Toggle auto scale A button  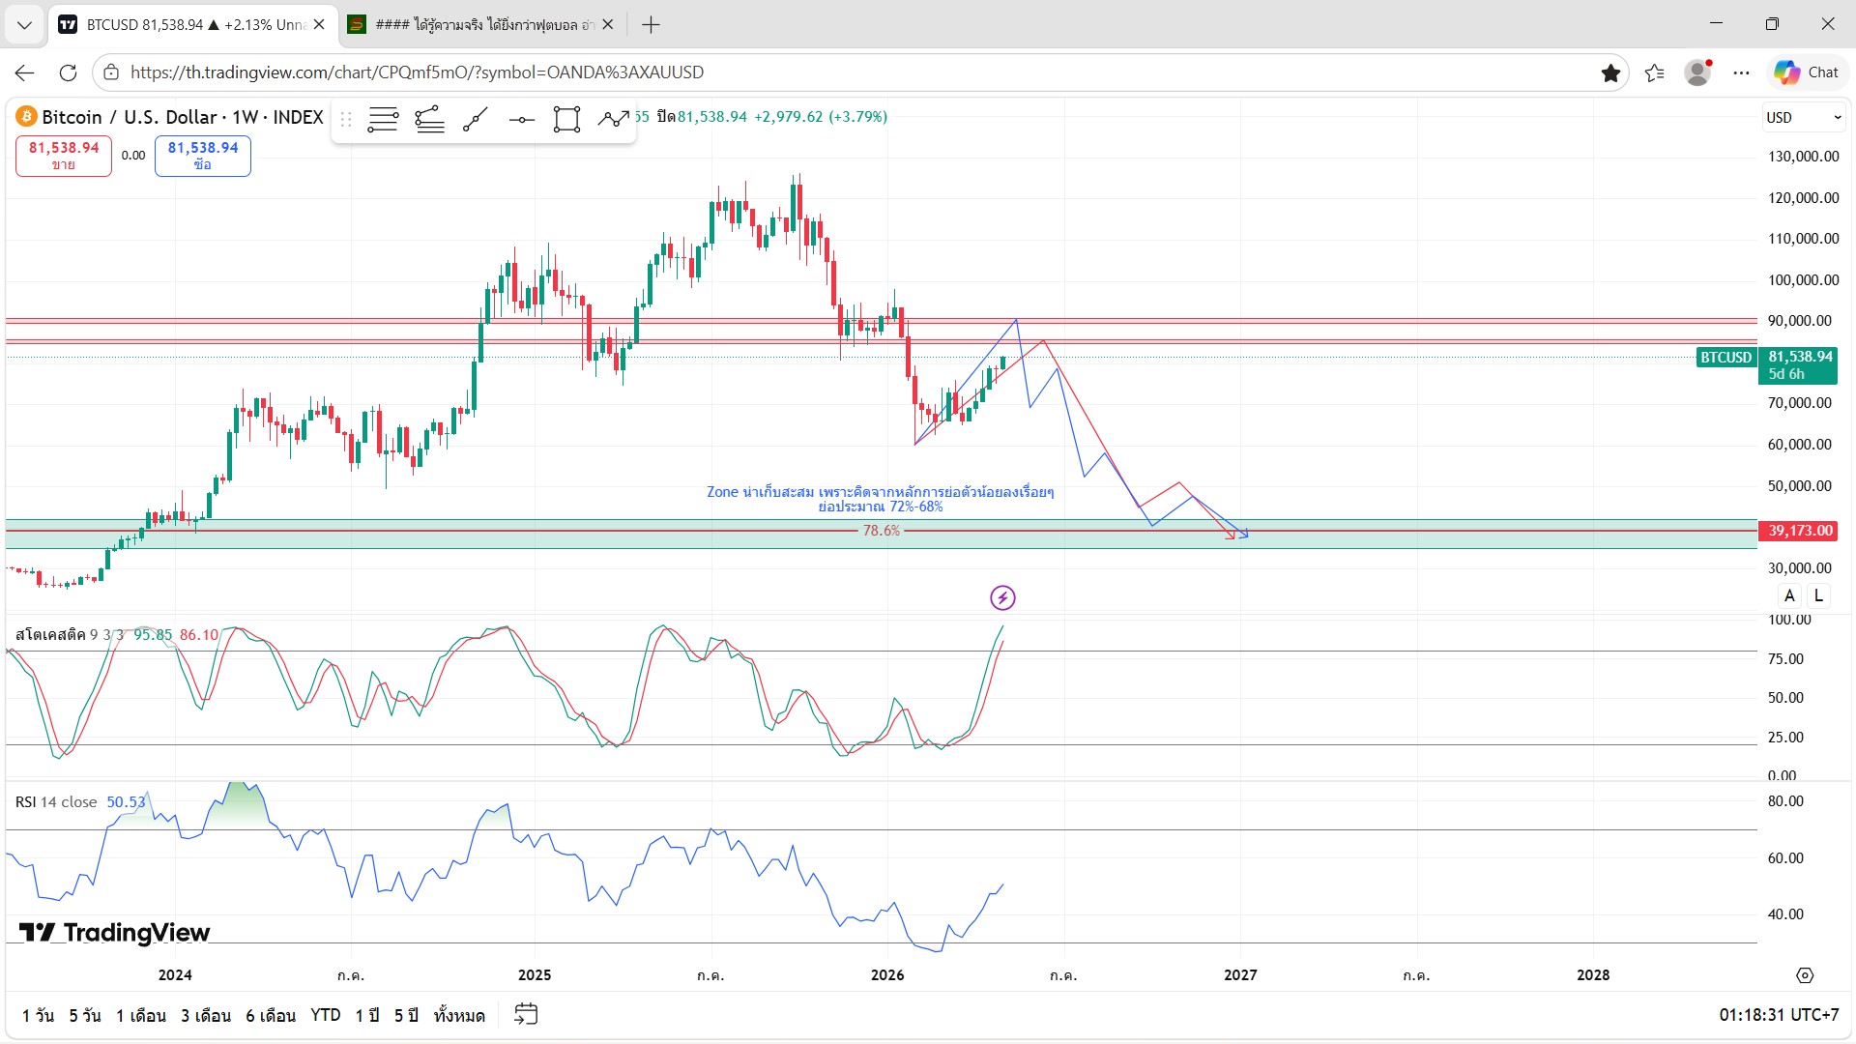(x=1789, y=595)
